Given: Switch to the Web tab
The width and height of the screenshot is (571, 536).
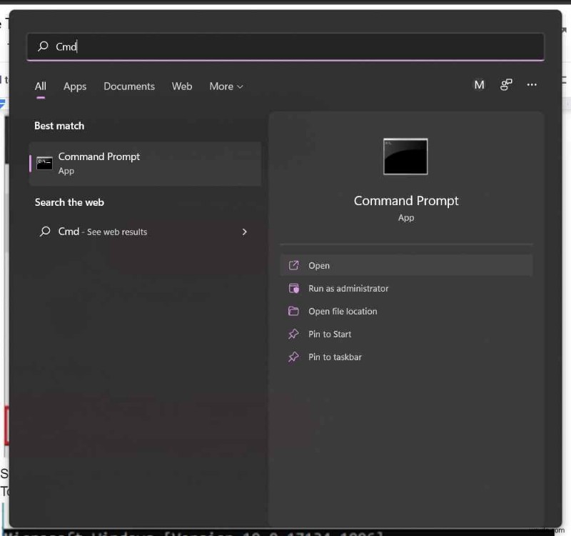Looking at the screenshot, I should pos(182,86).
